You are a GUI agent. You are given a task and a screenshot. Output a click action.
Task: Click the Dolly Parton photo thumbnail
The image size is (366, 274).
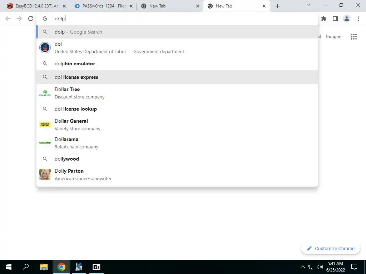click(x=45, y=174)
